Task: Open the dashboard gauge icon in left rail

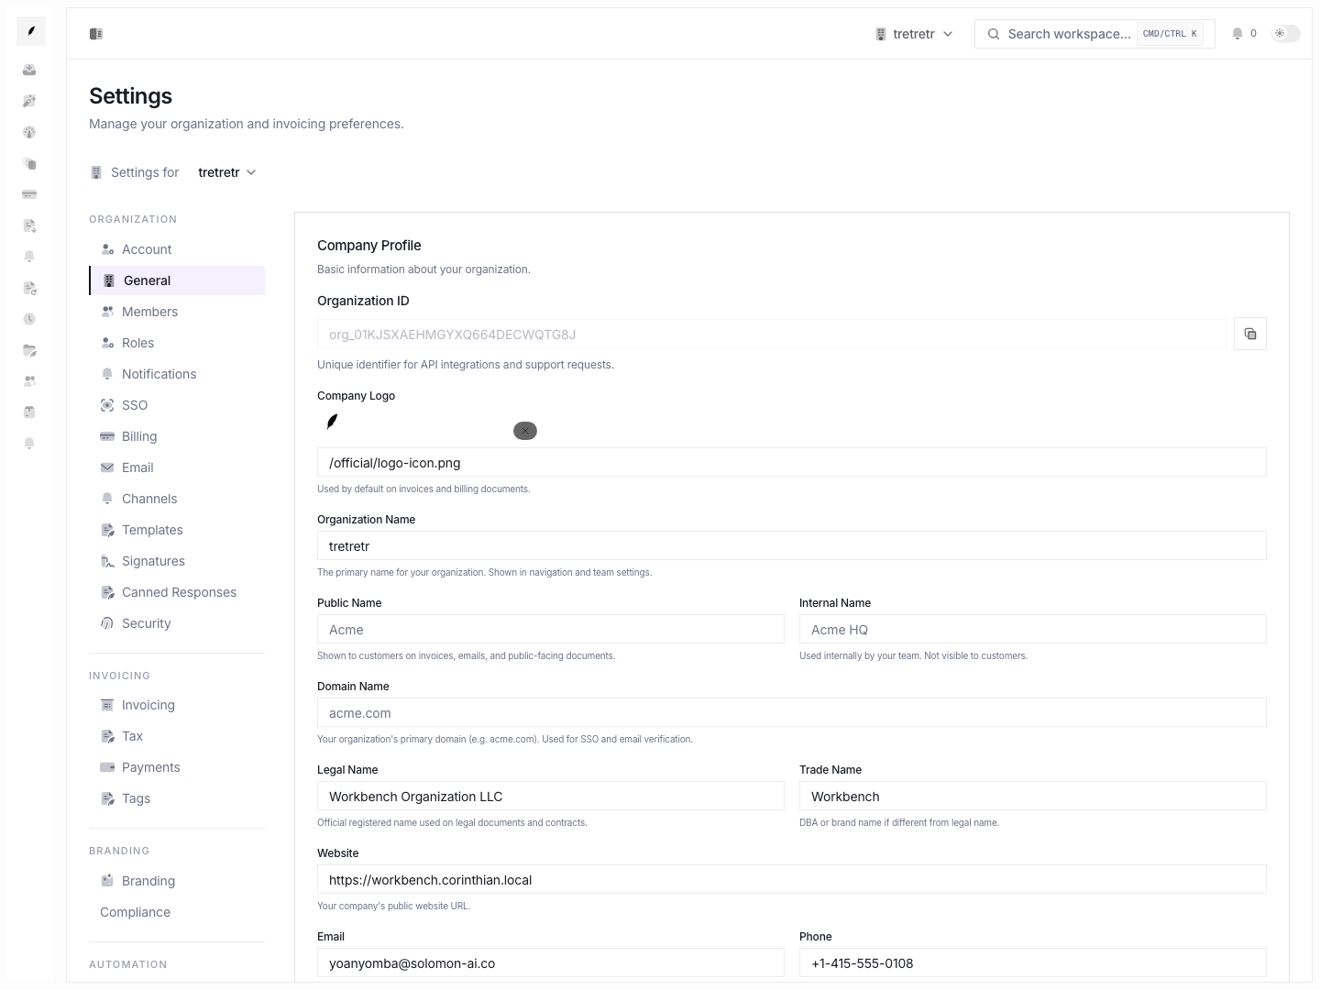Action: click(x=29, y=132)
